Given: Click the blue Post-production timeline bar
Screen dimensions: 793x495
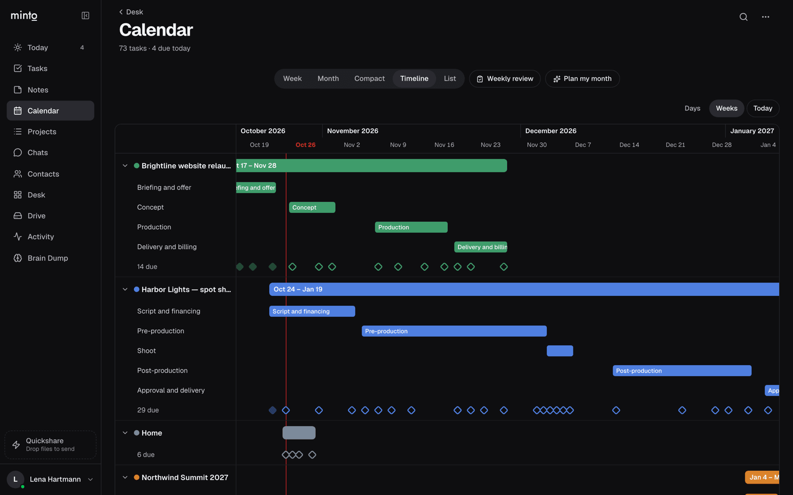Looking at the screenshot, I should [682, 371].
